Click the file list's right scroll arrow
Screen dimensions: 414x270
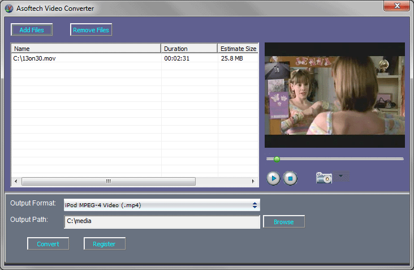(253, 181)
